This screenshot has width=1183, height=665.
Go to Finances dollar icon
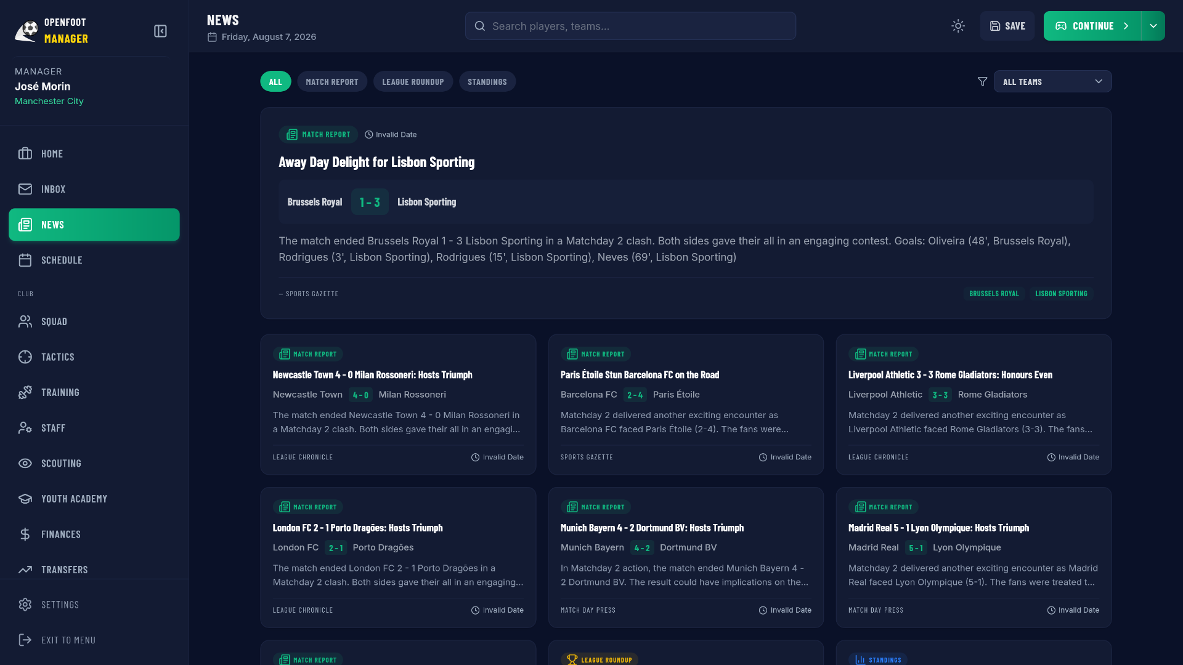(25, 534)
